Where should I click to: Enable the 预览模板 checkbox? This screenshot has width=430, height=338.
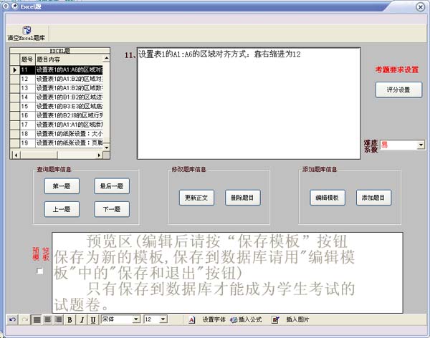[x=39, y=271]
